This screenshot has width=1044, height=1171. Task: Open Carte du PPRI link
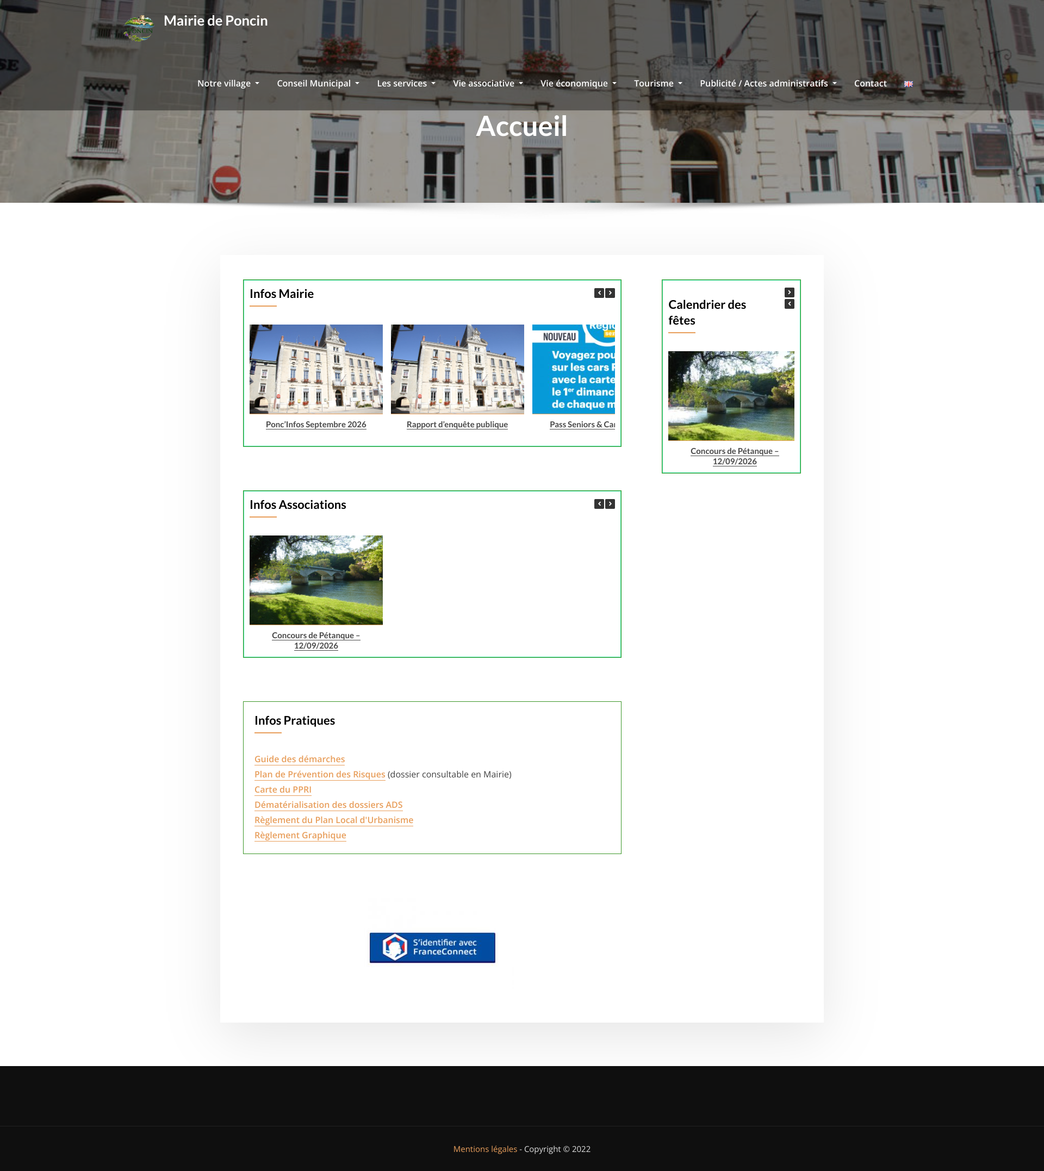point(283,790)
